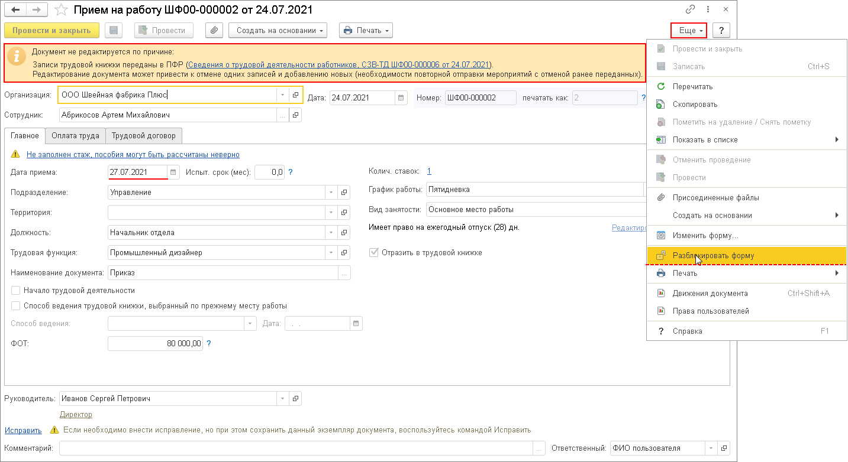
Task: Expand the Организация dropdown list
Action: (x=283, y=95)
